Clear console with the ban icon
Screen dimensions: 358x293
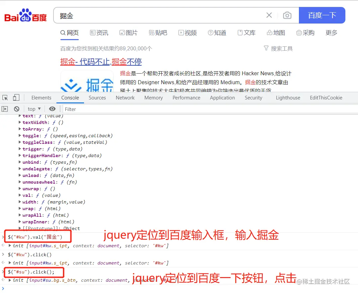[x=17, y=109]
